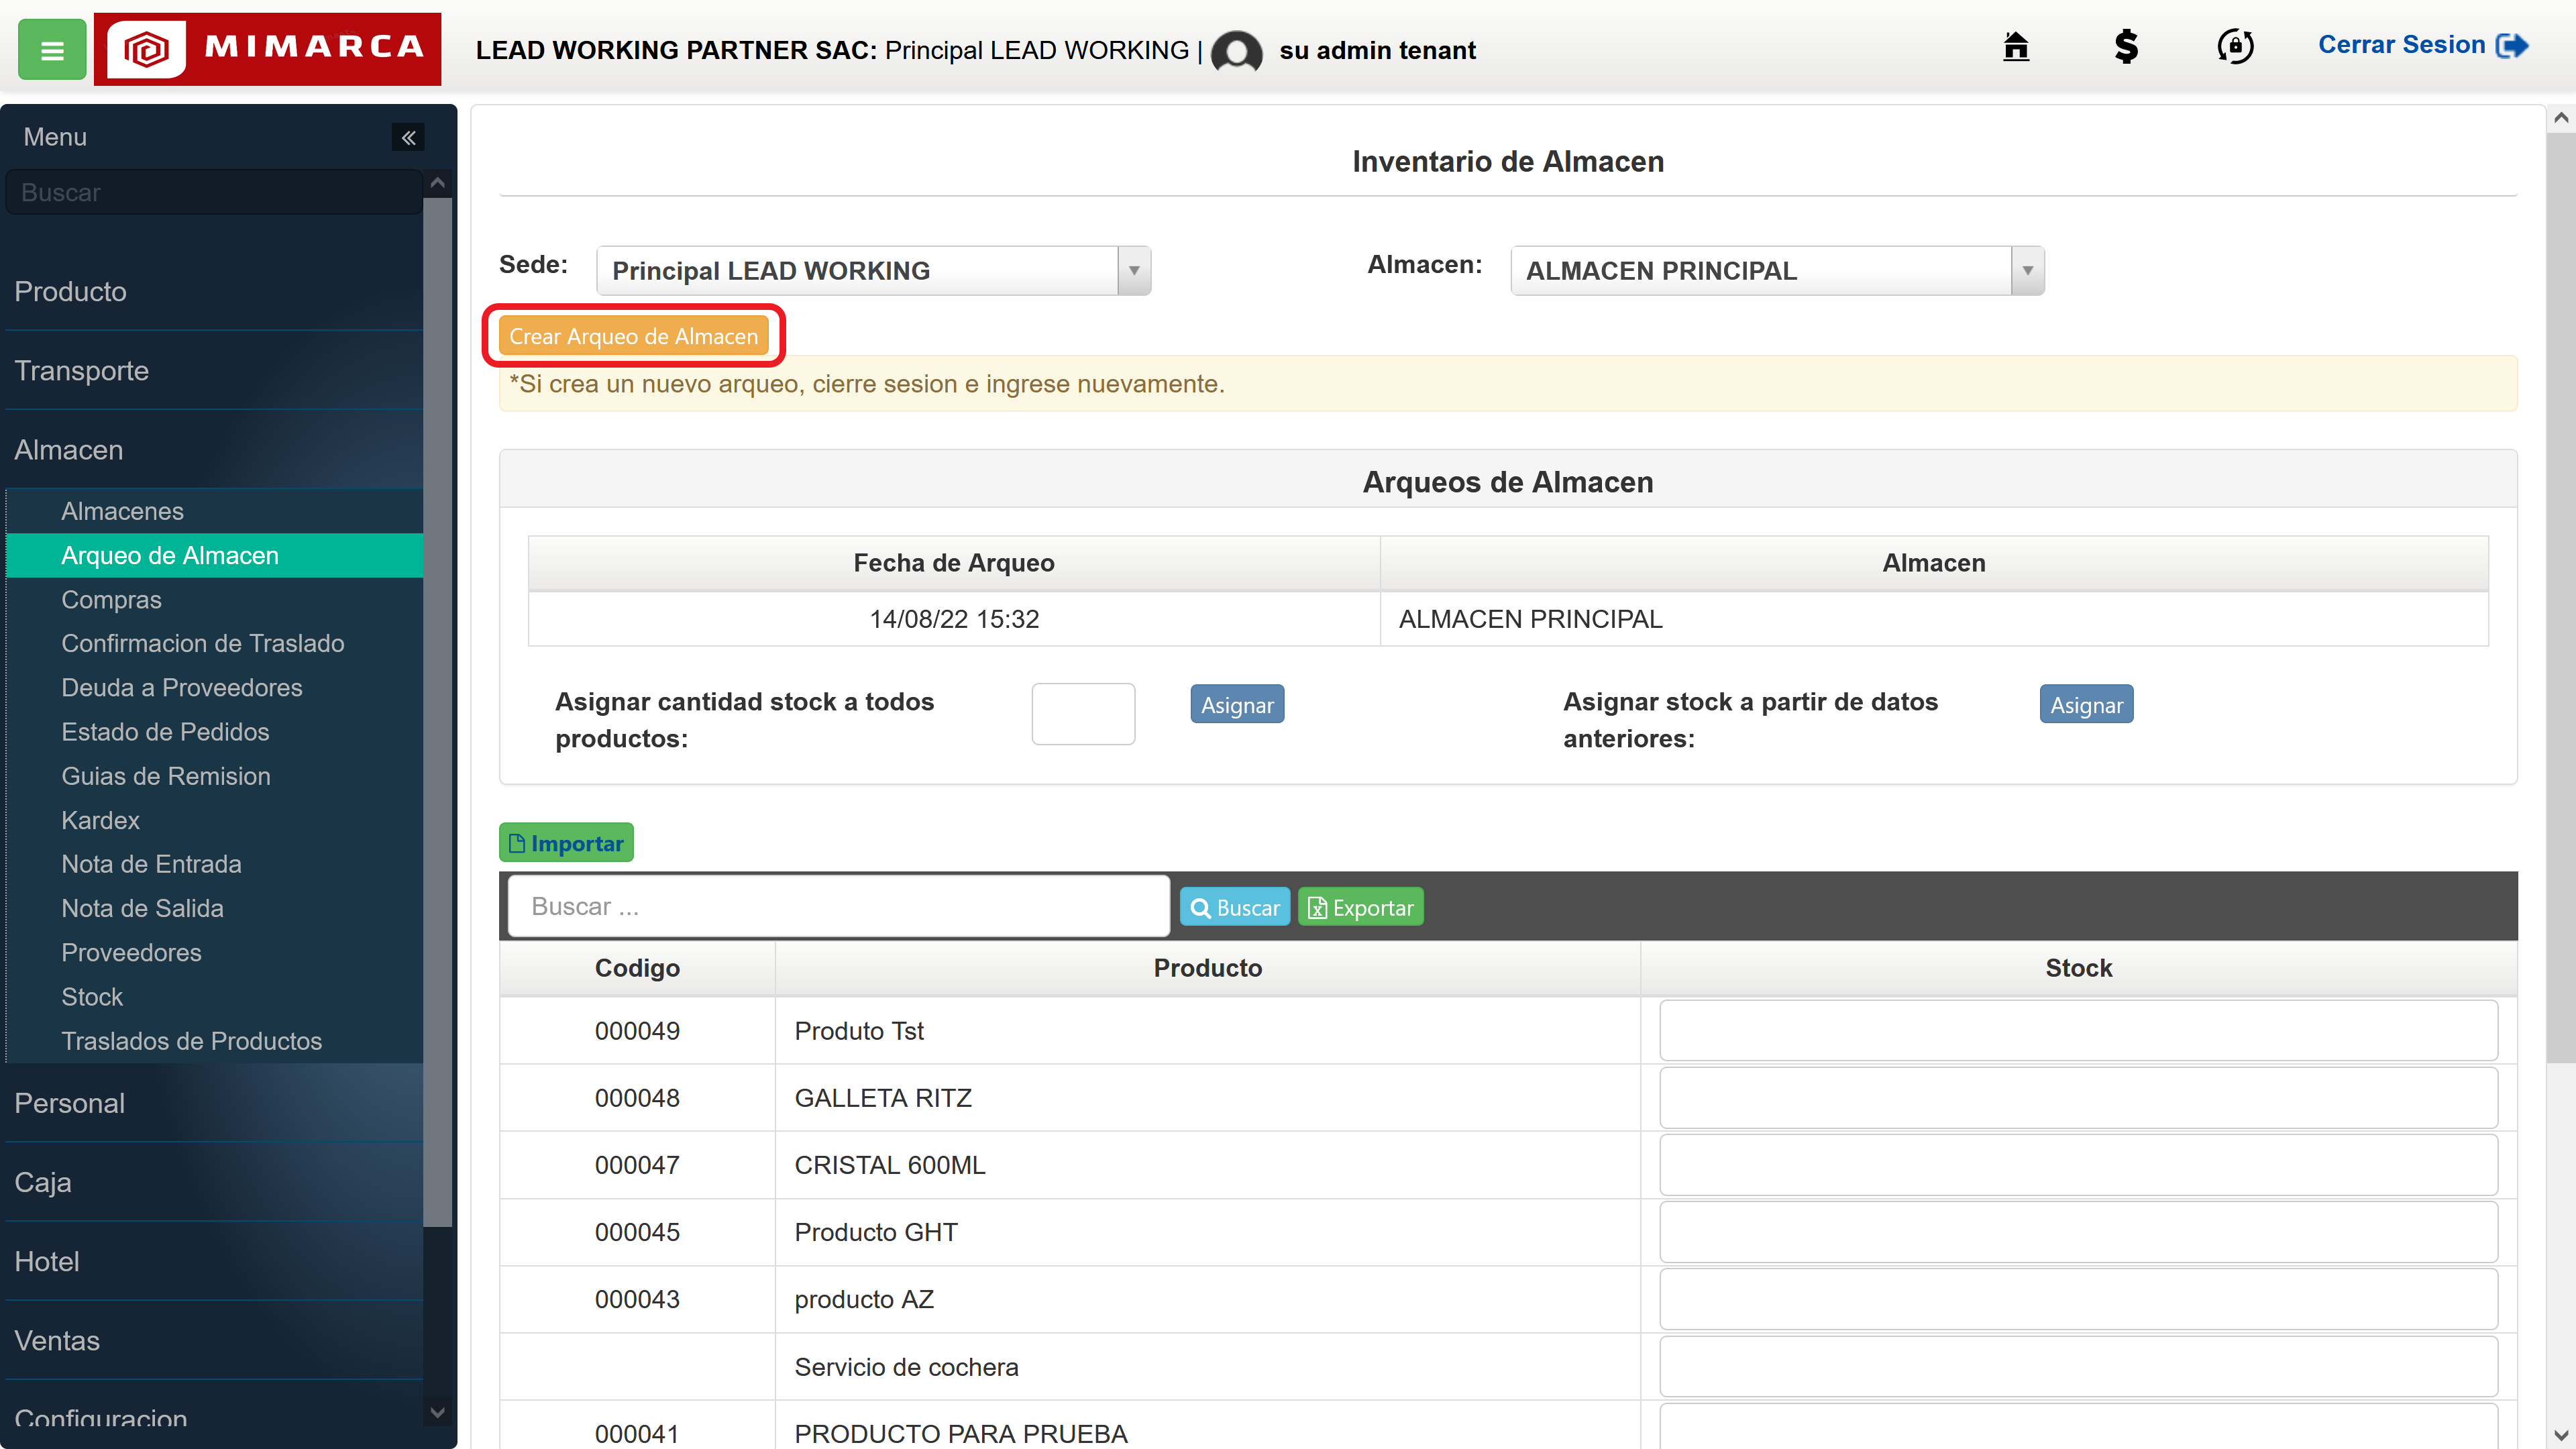Expand the Personal menu section
The height and width of the screenshot is (1449, 2576).
tap(214, 1103)
